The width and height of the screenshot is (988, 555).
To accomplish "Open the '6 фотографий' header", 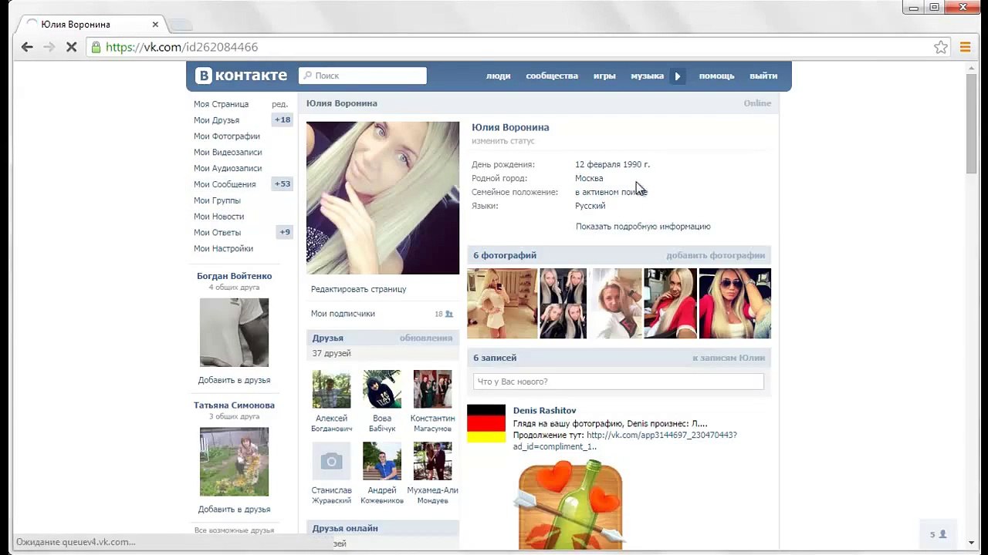I will tap(505, 255).
